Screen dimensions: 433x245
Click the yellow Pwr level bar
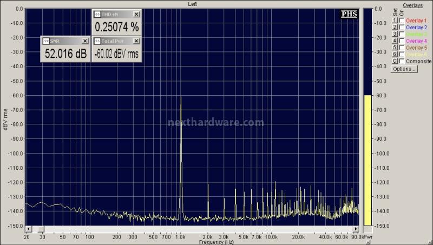pyautogui.click(x=368, y=160)
